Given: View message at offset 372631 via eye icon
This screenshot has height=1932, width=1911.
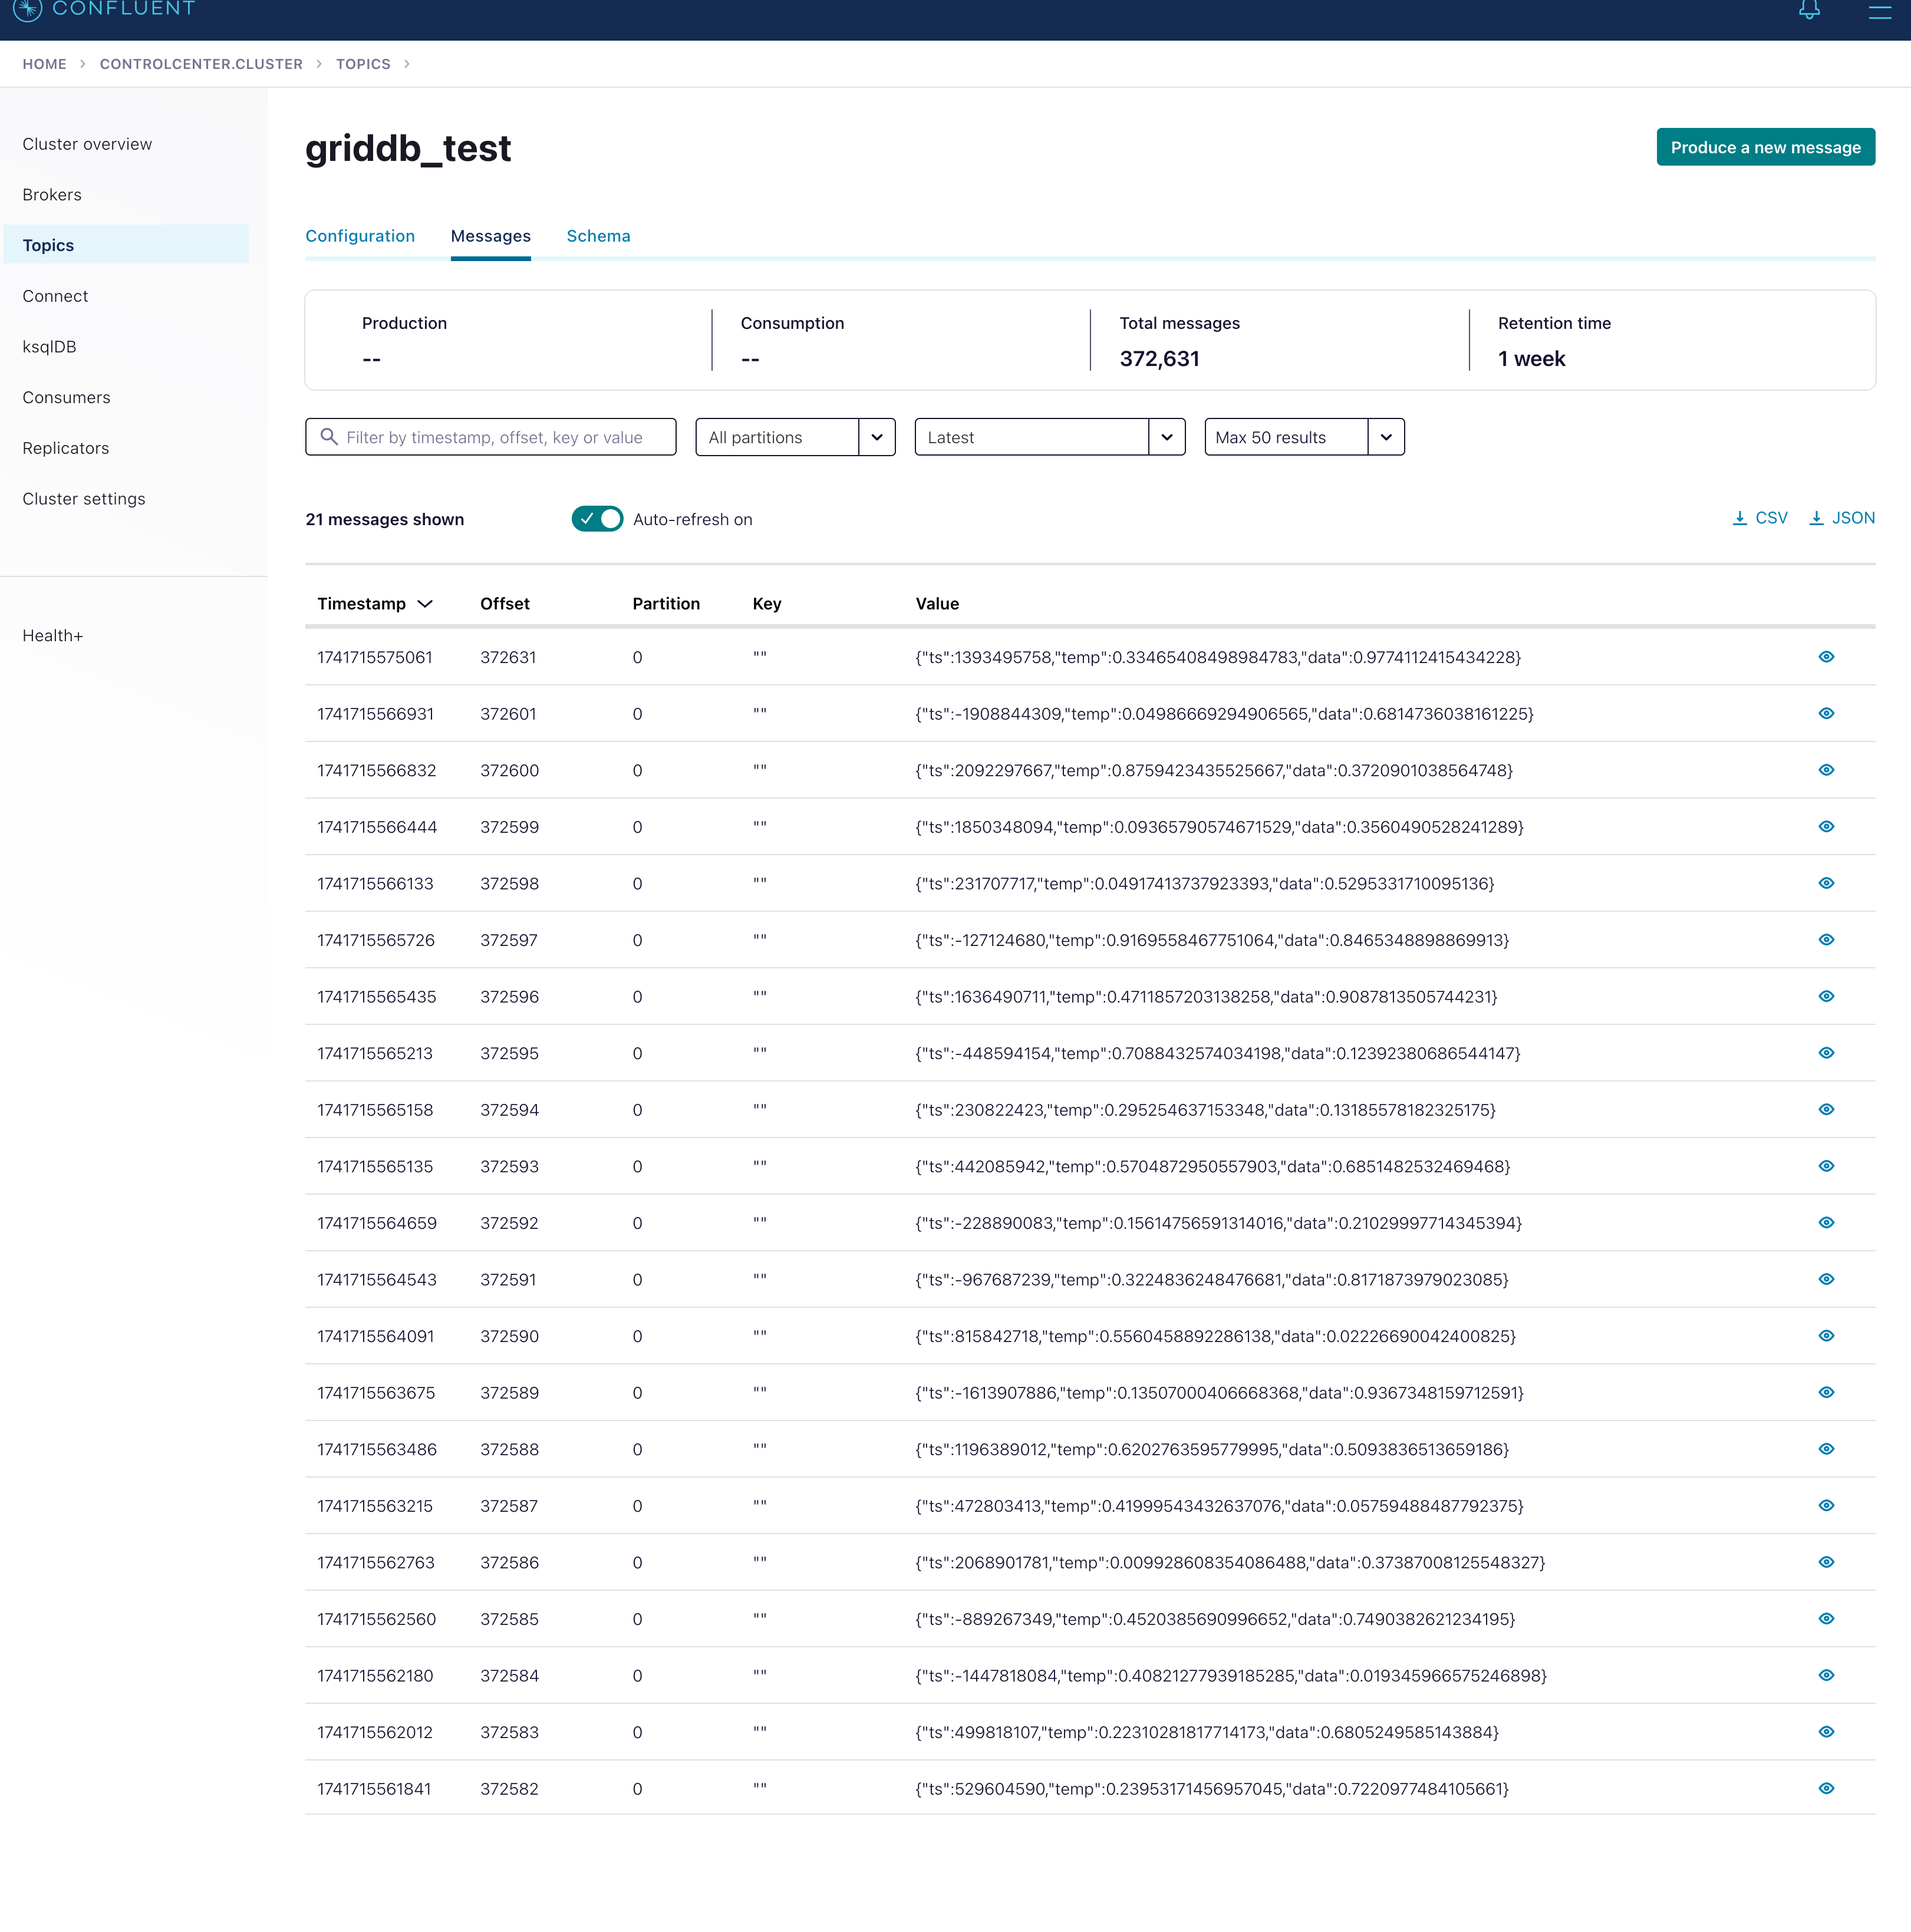Looking at the screenshot, I should tap(1826, 657).
